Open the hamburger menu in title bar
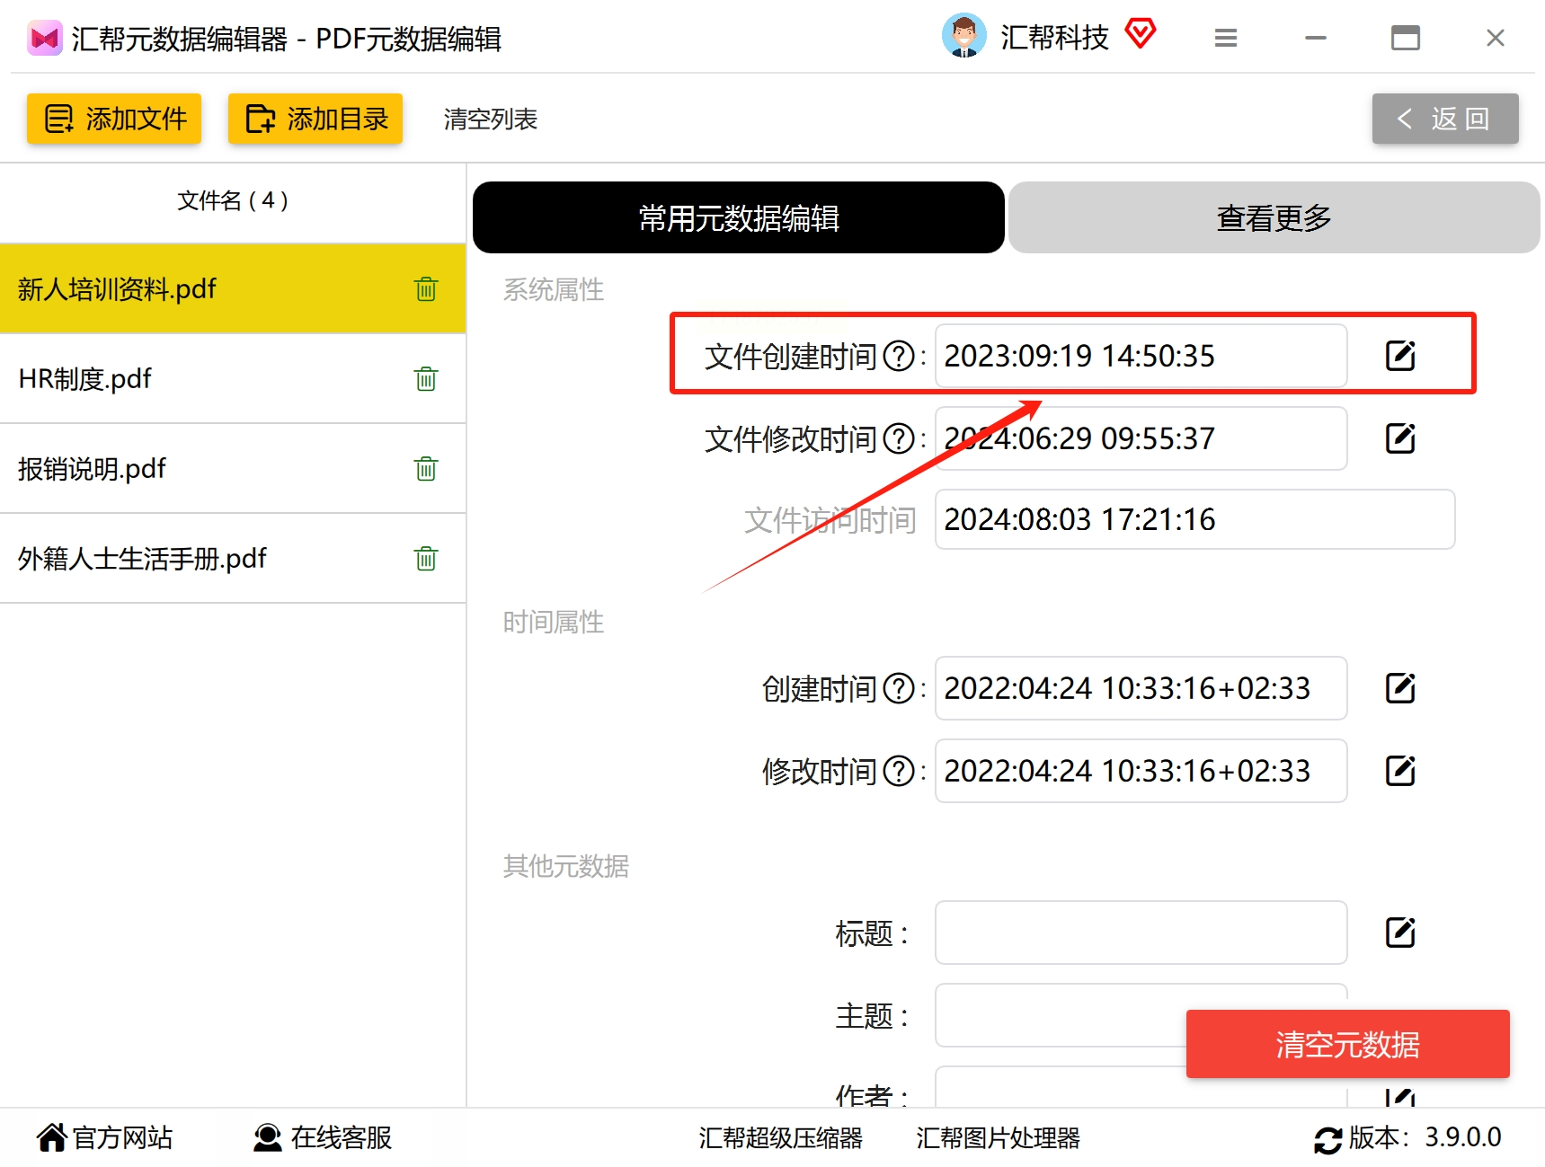 point(1226,38)
